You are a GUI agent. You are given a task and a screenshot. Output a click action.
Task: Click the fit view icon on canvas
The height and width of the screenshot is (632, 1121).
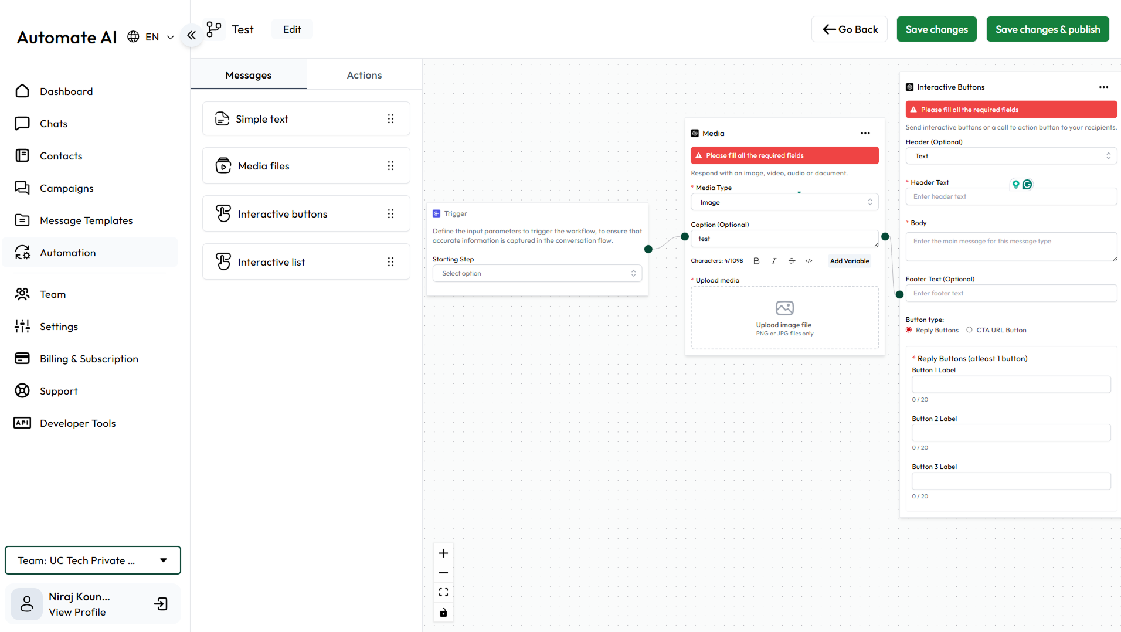coord(443,593)
